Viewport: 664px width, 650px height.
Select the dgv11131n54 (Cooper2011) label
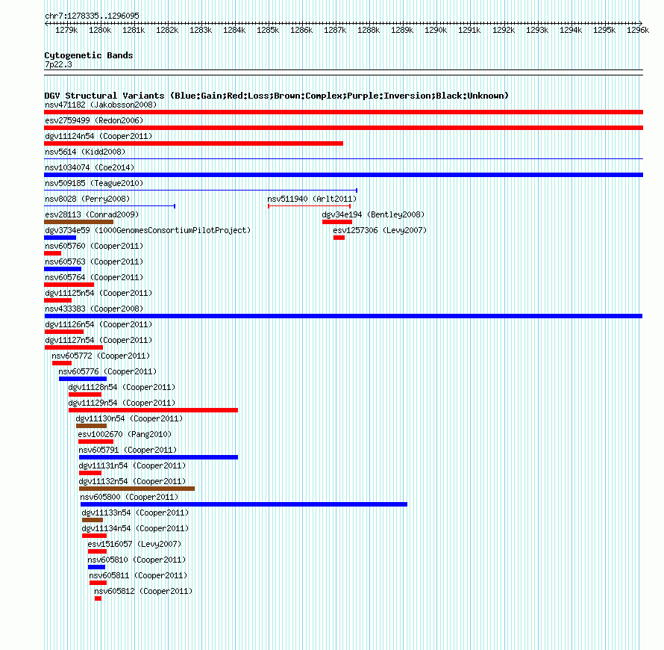pyautogui.click(x=132, y=465)
